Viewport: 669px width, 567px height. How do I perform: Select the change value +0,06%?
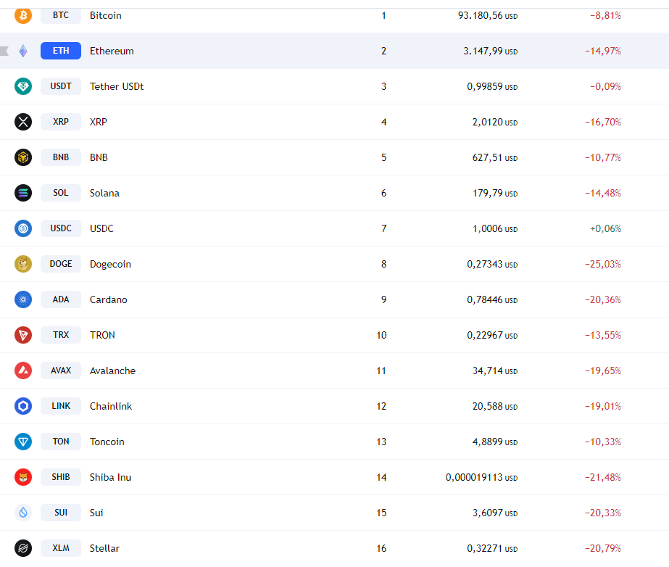(605, 229)
